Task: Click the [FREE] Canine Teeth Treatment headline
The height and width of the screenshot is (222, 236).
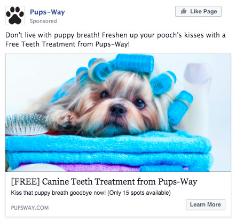Action: click(104, 182)
